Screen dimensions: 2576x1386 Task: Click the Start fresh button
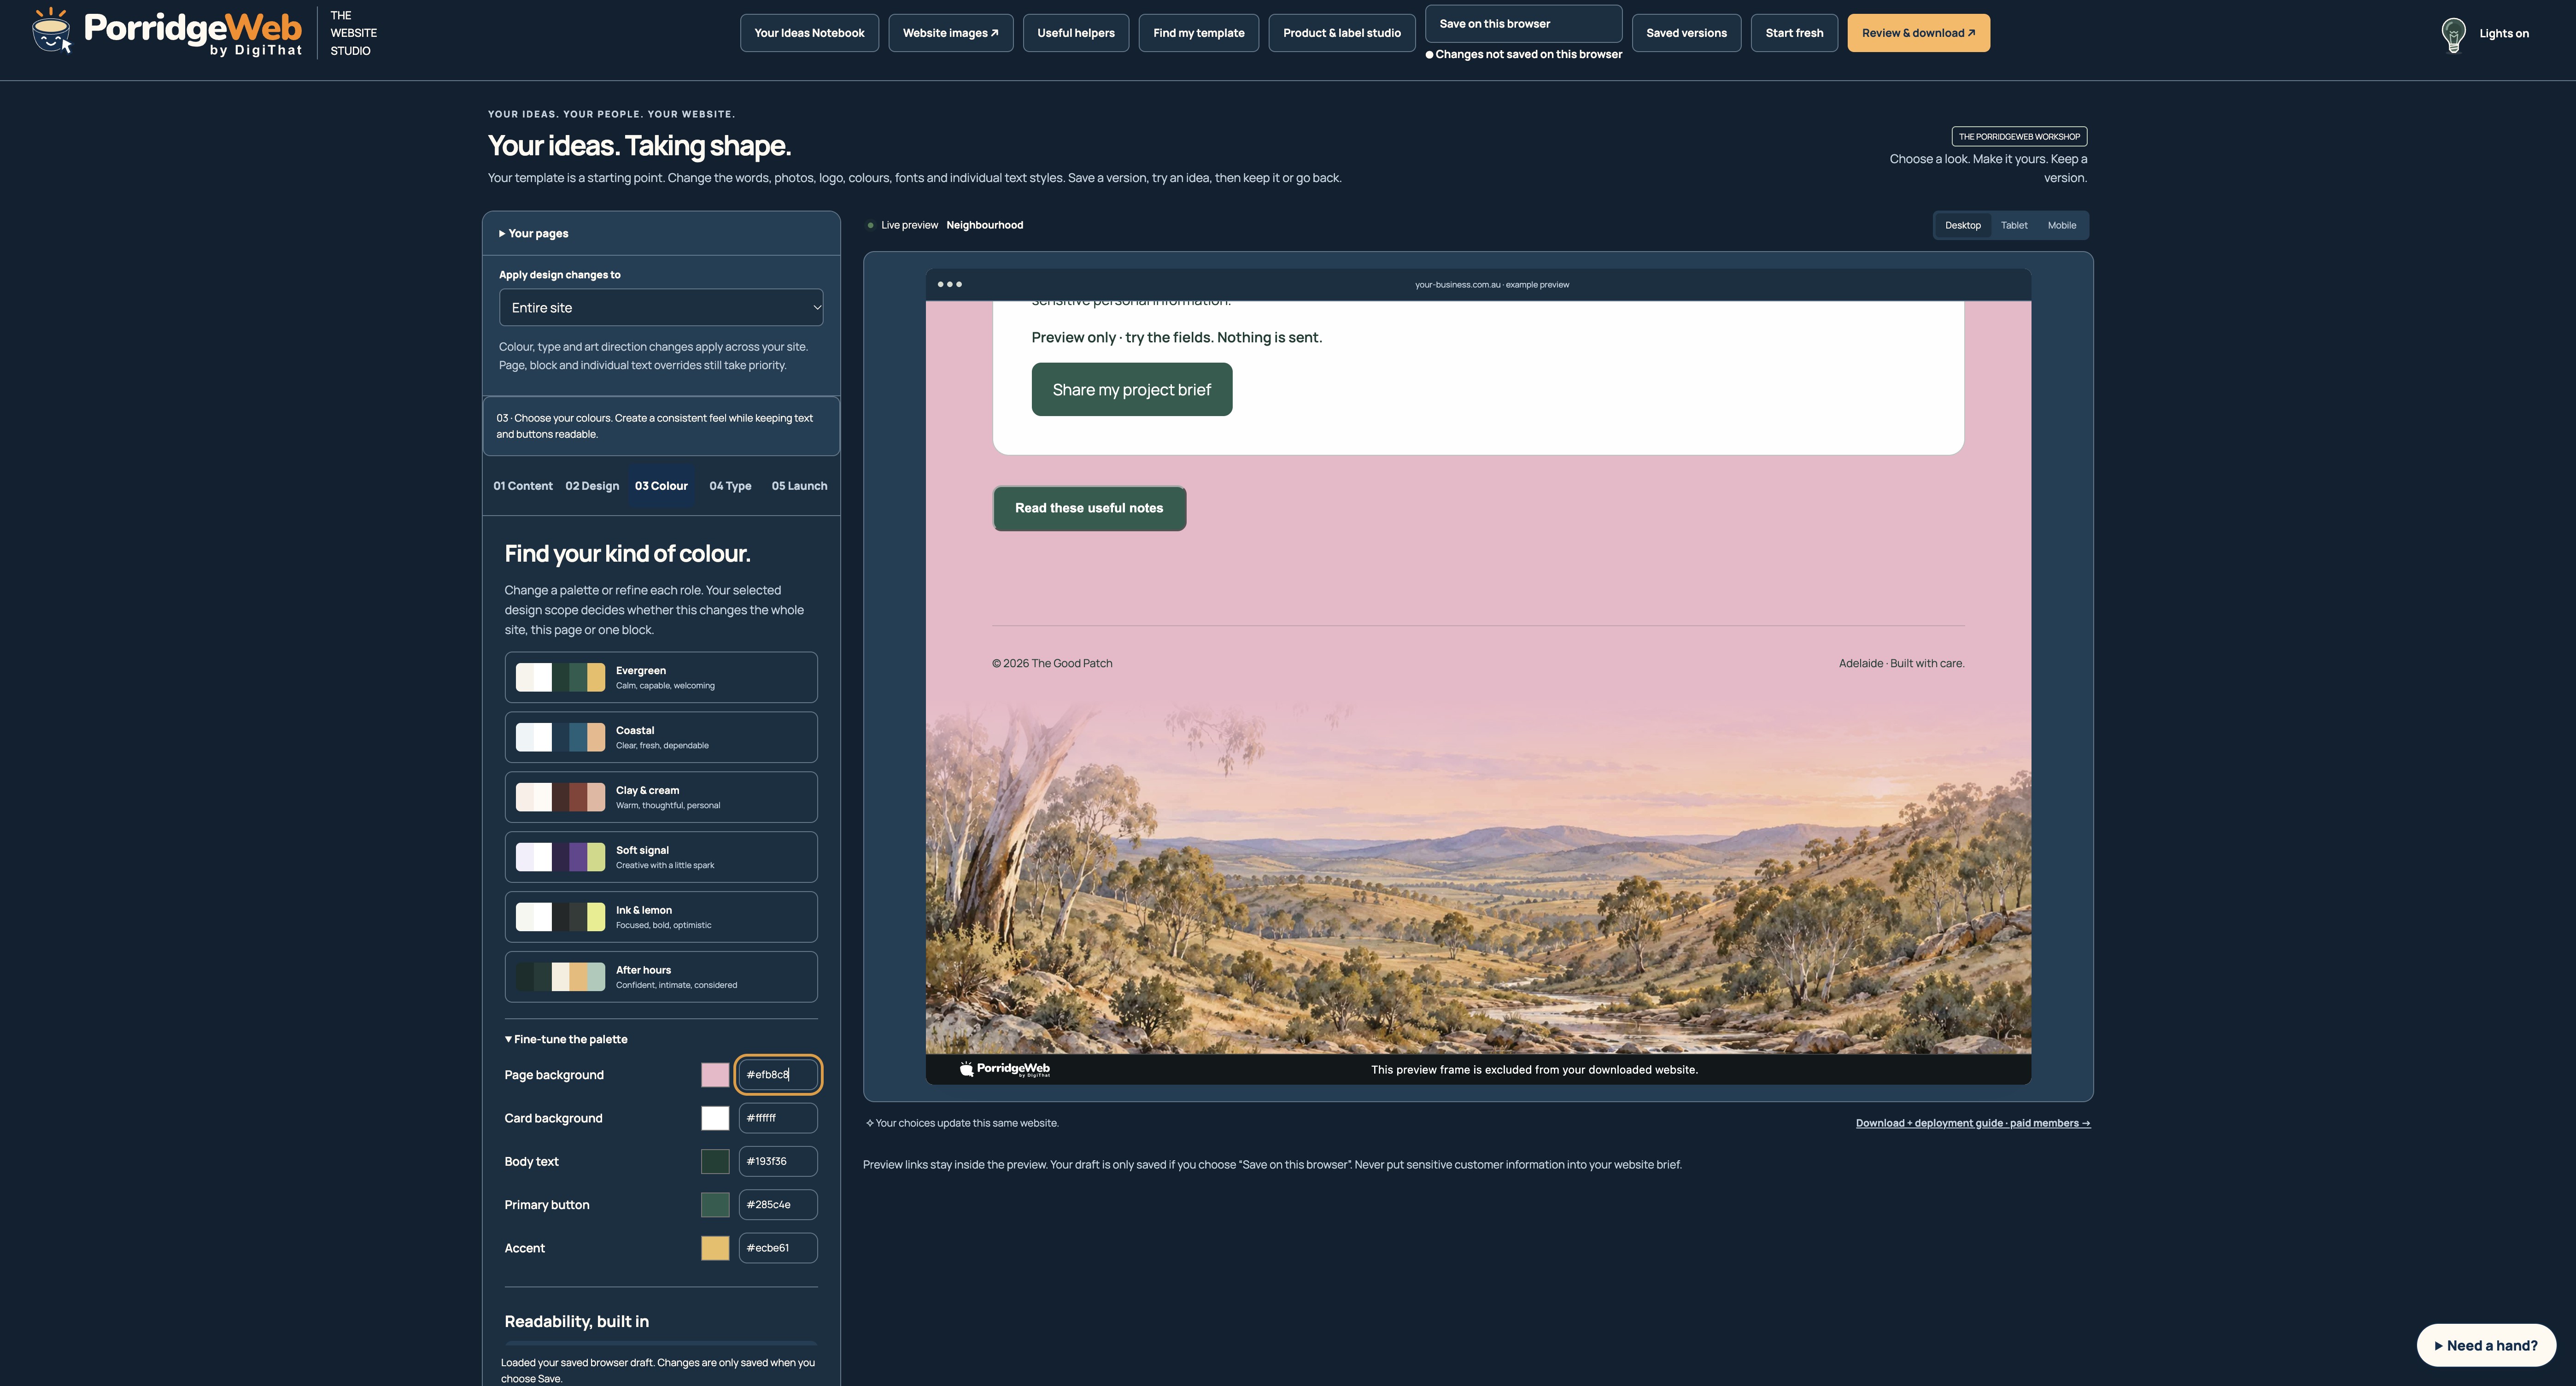tap(1794, 33)
